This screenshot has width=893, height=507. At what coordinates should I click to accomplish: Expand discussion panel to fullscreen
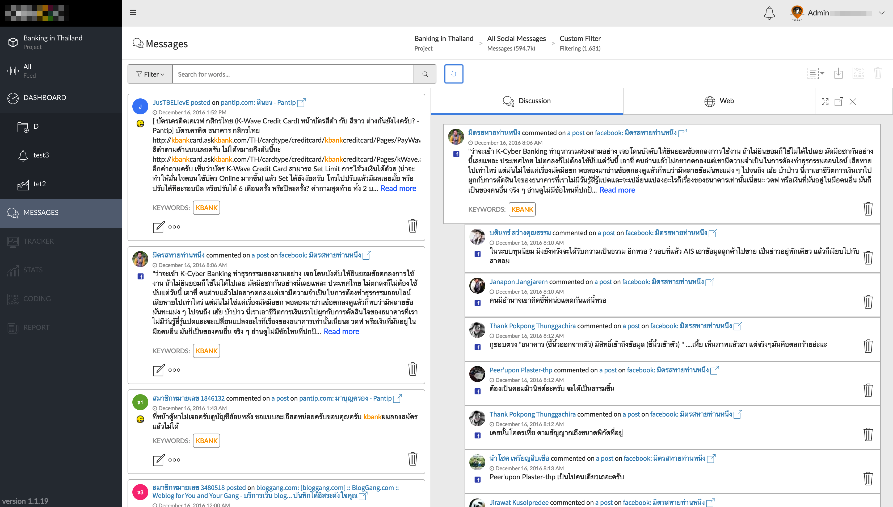click(825, 102)
